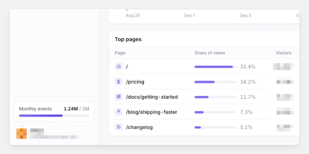Open the /blog/shipping-faster page link

click(x=151, y=112)
